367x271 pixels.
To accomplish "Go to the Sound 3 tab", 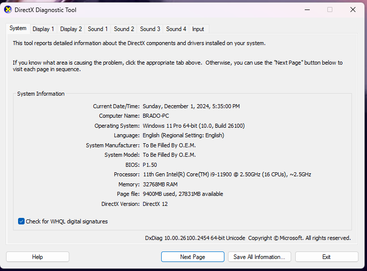I will [x=150, y=29].
